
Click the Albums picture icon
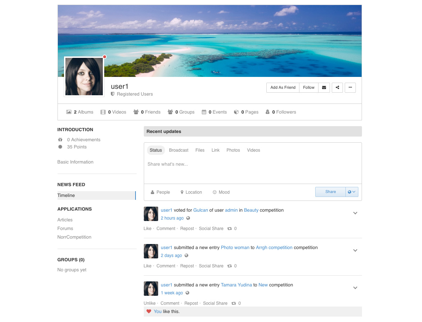tap(69, 112)
